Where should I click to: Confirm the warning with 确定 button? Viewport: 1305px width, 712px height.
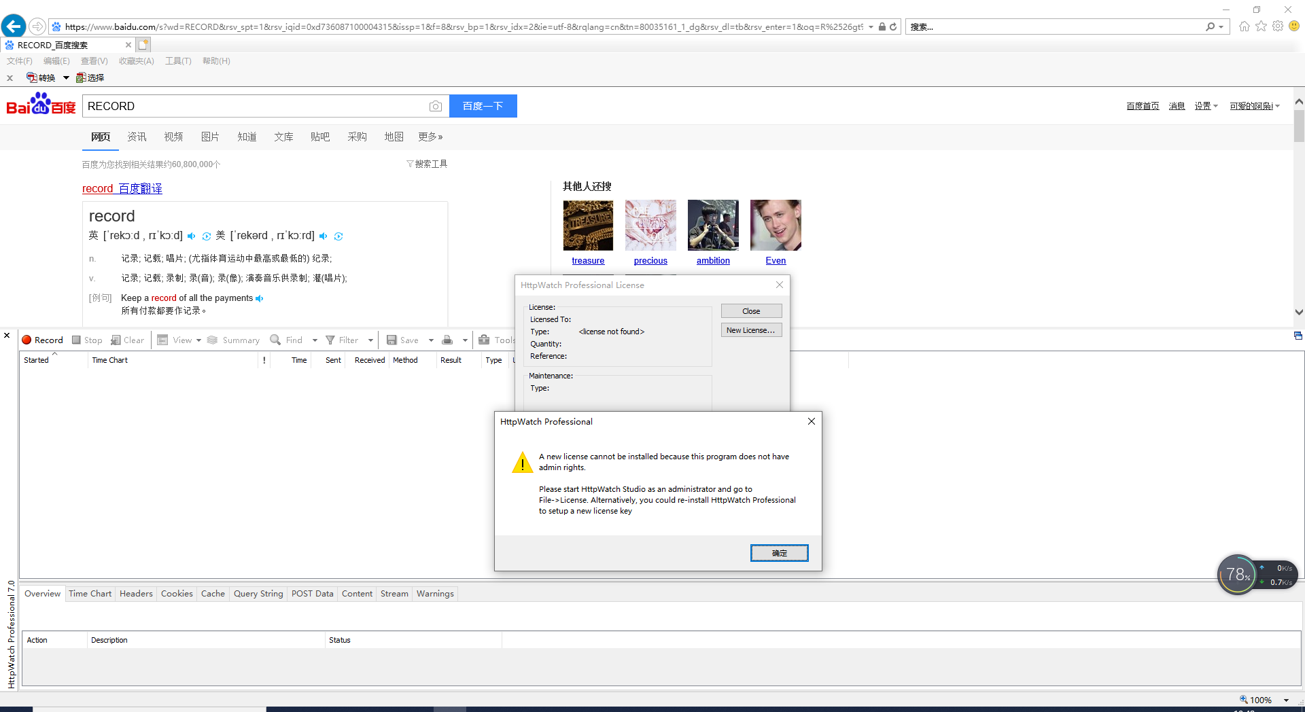click(779, 553)
